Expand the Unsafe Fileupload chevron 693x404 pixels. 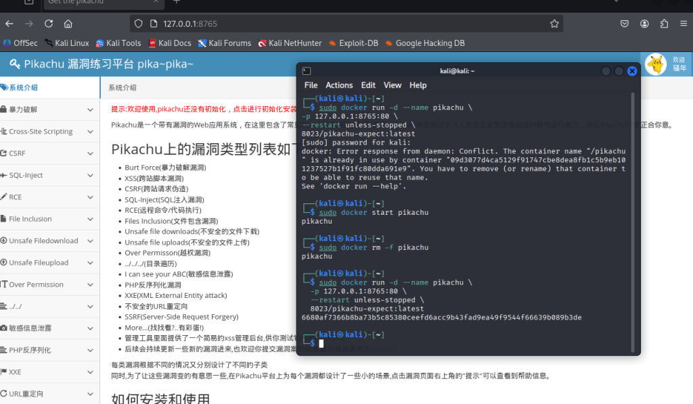pos(91,263)
